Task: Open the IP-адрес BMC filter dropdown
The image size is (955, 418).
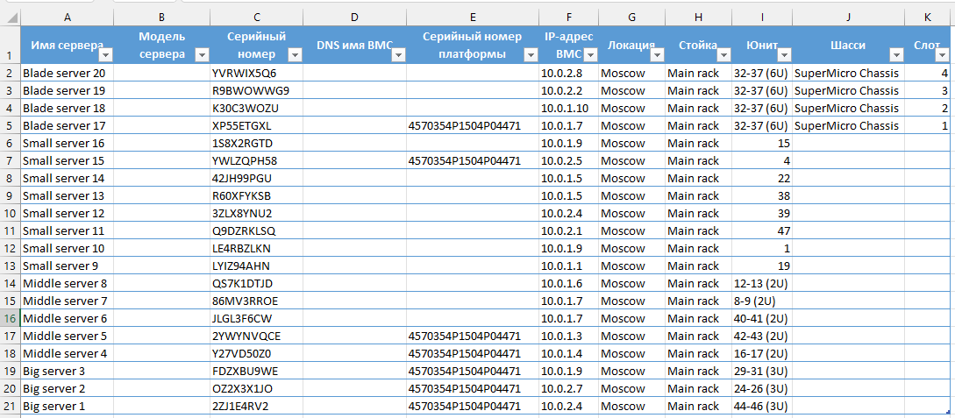Action: click(x=590, y=54)
